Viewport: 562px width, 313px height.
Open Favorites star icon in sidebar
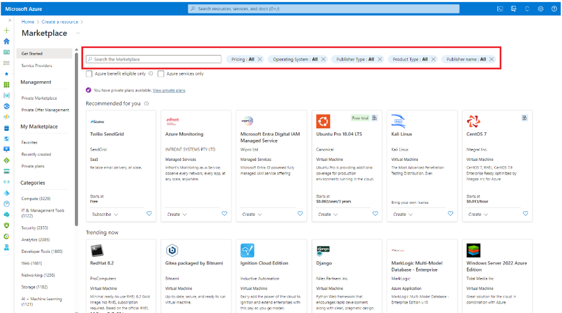coord(6,74)
